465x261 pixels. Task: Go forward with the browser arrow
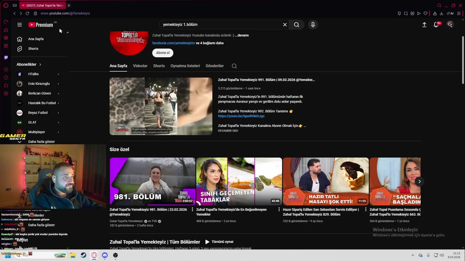(x=21, y=13)
